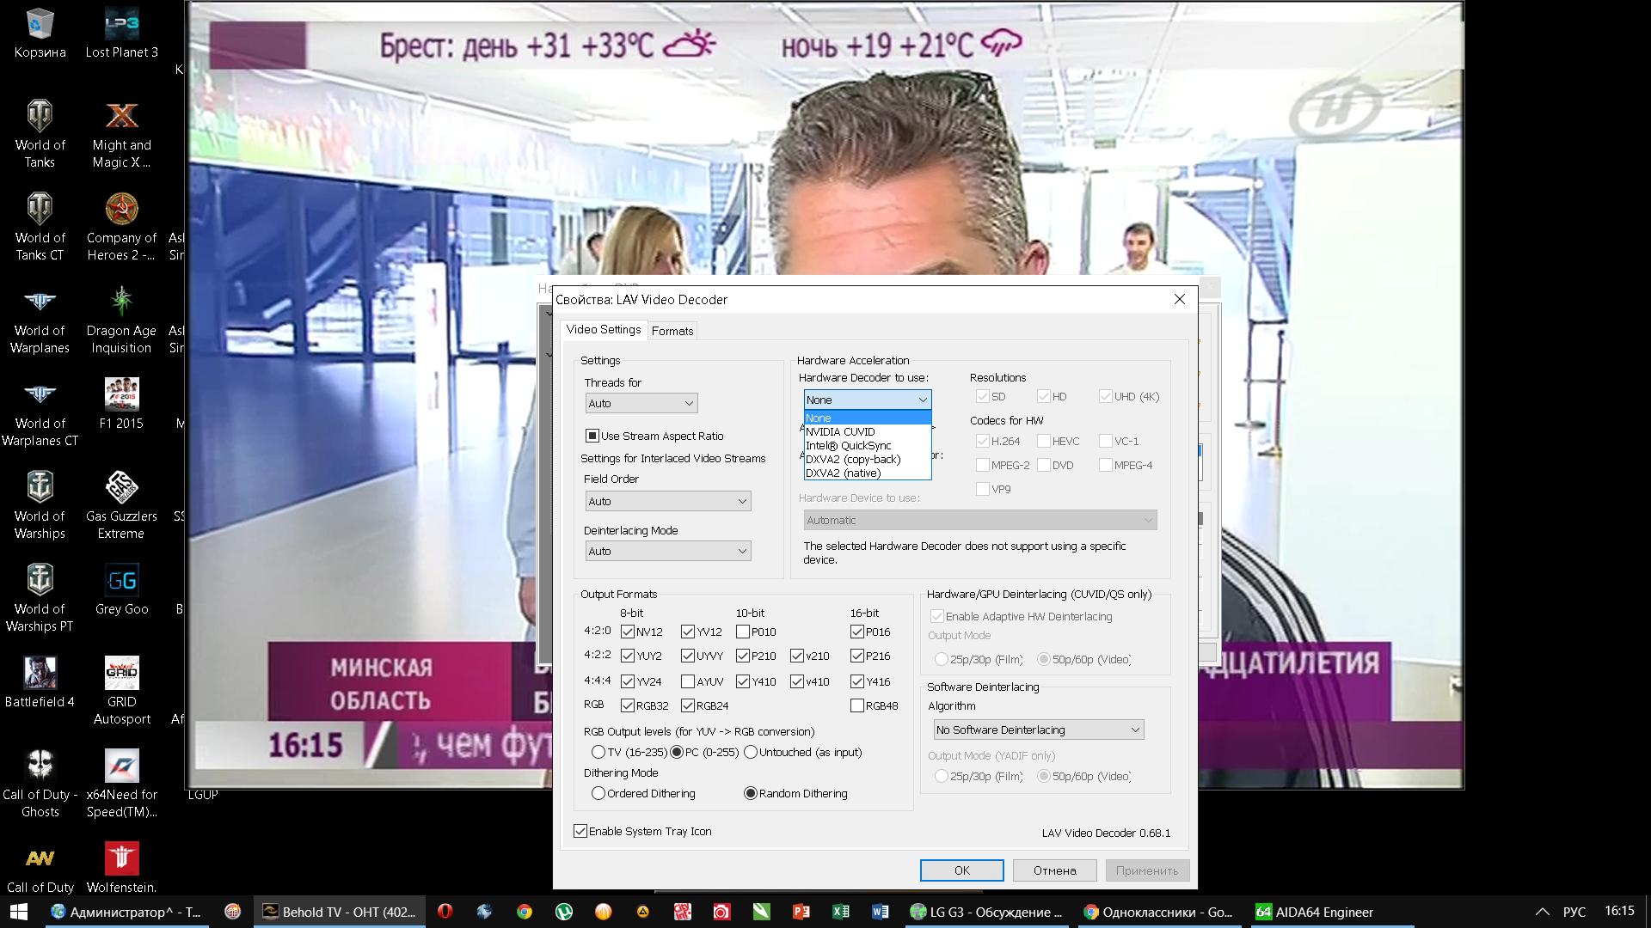The width and height of the screenshot is (1651, 928).
Task: Uncheck RGB32 output format
Action: click(627, 705)
